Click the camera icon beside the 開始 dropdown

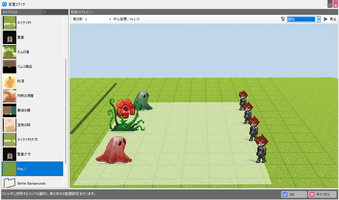click(x=283, y=19)
